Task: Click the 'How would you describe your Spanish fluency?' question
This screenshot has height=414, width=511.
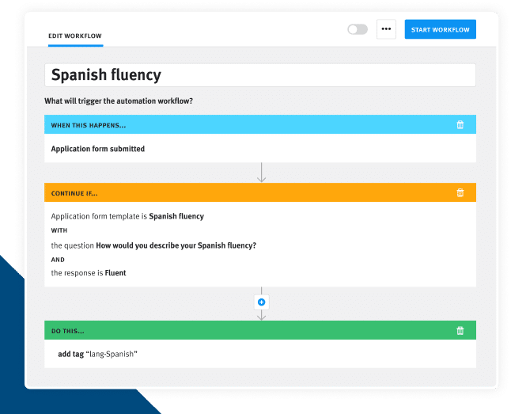Action: [x=176, y=245]
